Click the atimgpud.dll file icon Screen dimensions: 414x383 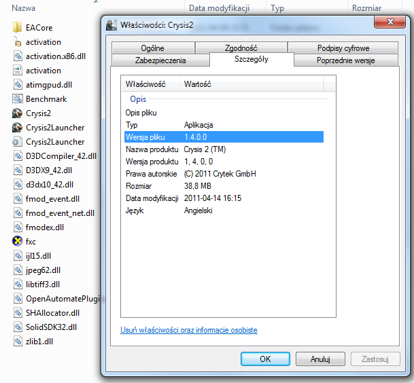point(17,84)
